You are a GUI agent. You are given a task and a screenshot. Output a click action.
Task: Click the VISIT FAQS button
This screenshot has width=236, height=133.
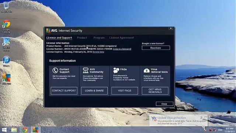125,91
